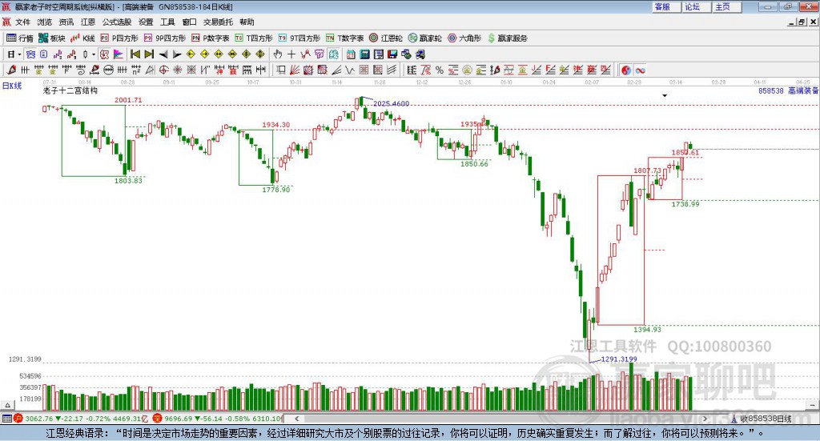820x441 pixels.
Task: Open the 工具 menu
Action: pos(167,22)
